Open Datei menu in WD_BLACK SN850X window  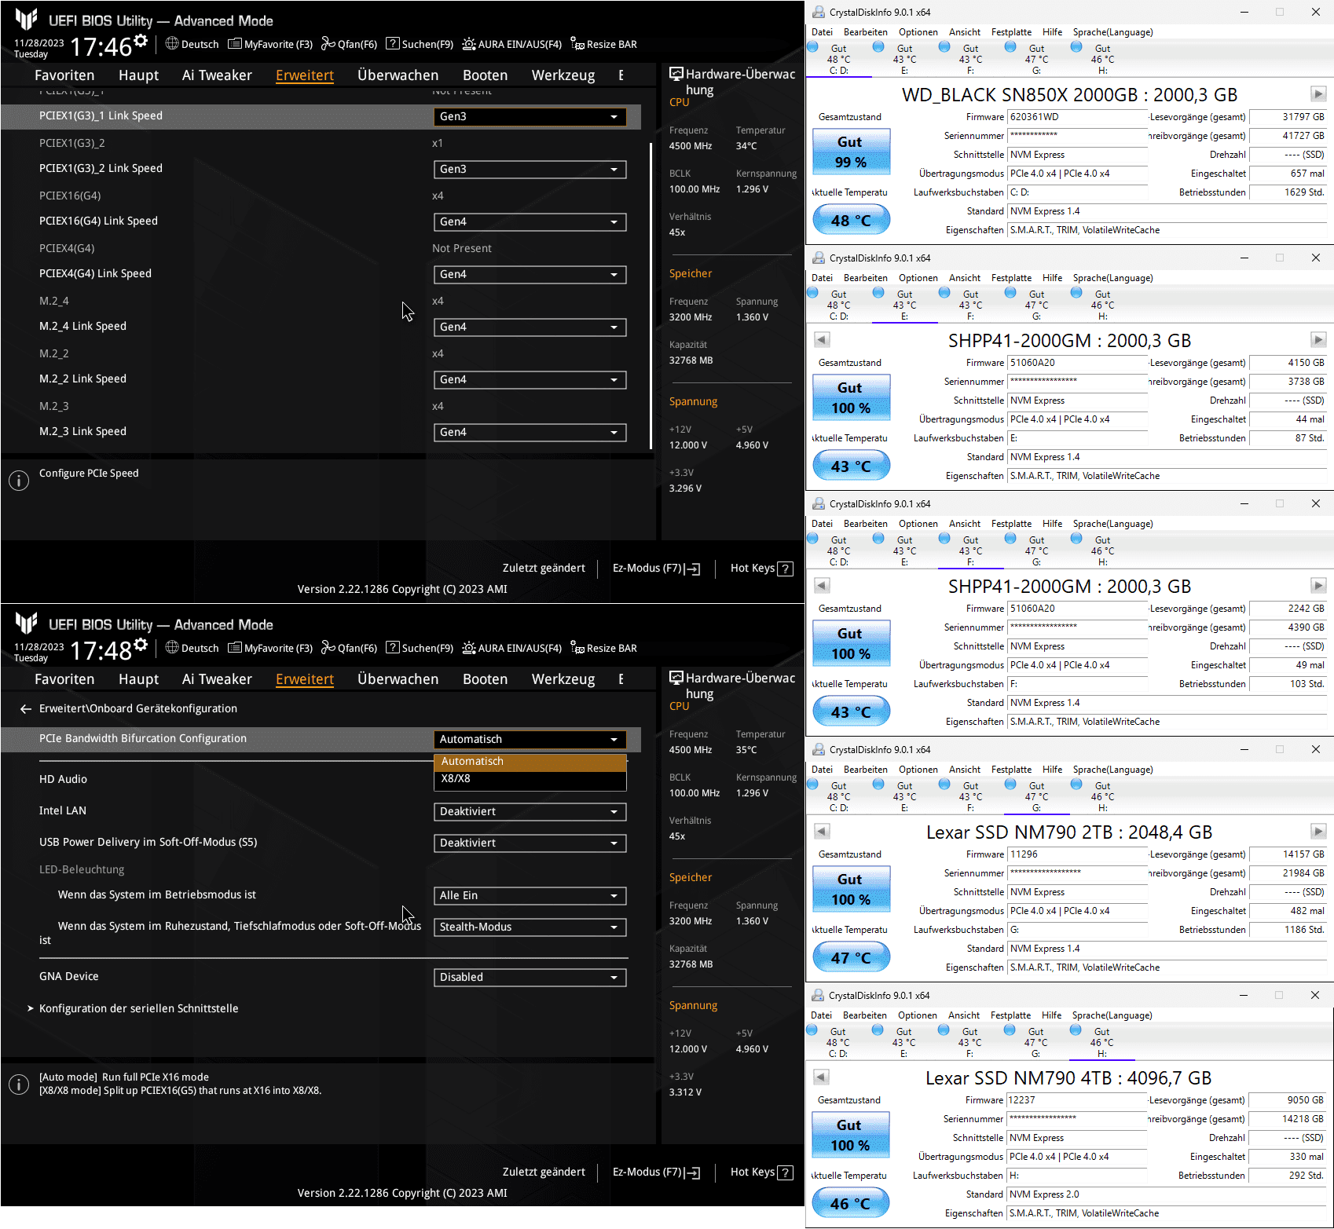822,32
